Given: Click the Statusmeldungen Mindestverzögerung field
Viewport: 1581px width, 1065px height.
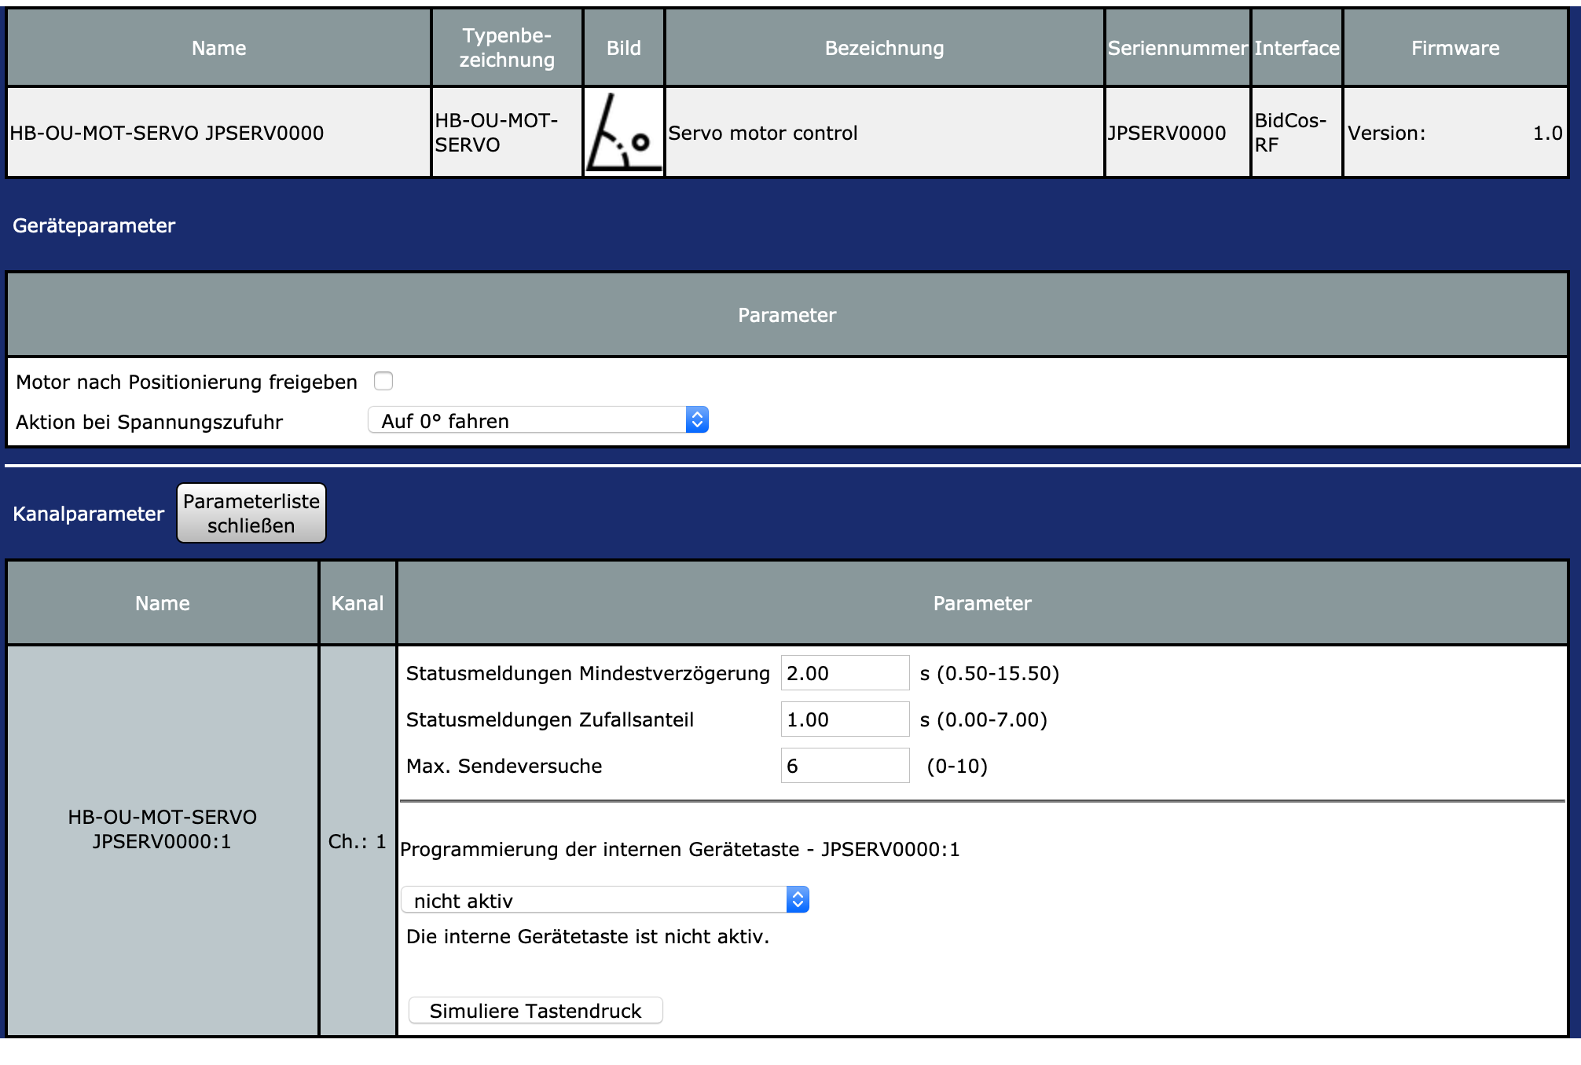Looking at the screenshot, I should tap(844, 673).
